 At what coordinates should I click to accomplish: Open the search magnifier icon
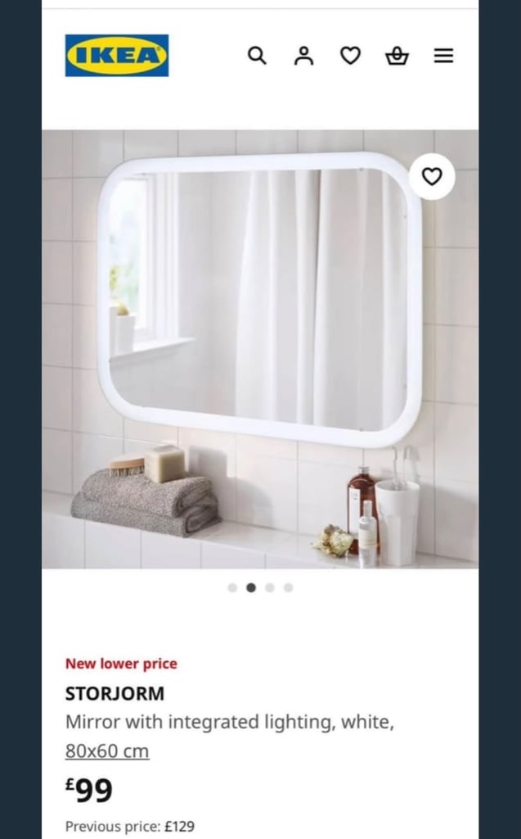(257, 55)
